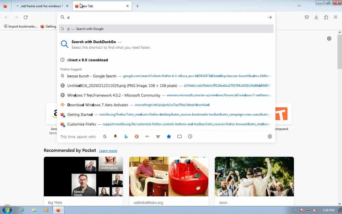
Task: Open the Save to Pocket icon
Action: (307, 17)
